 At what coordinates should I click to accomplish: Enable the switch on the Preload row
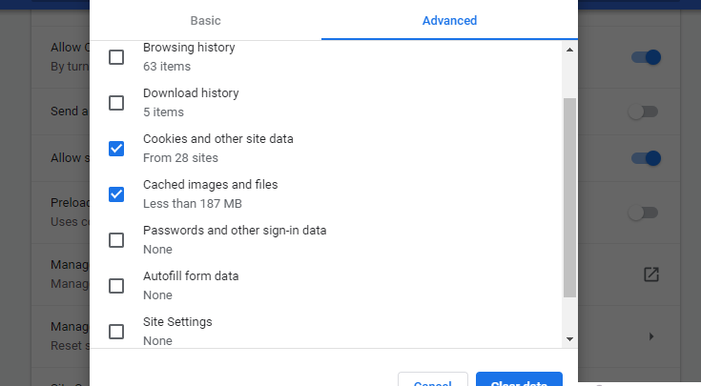click(643, 213)
